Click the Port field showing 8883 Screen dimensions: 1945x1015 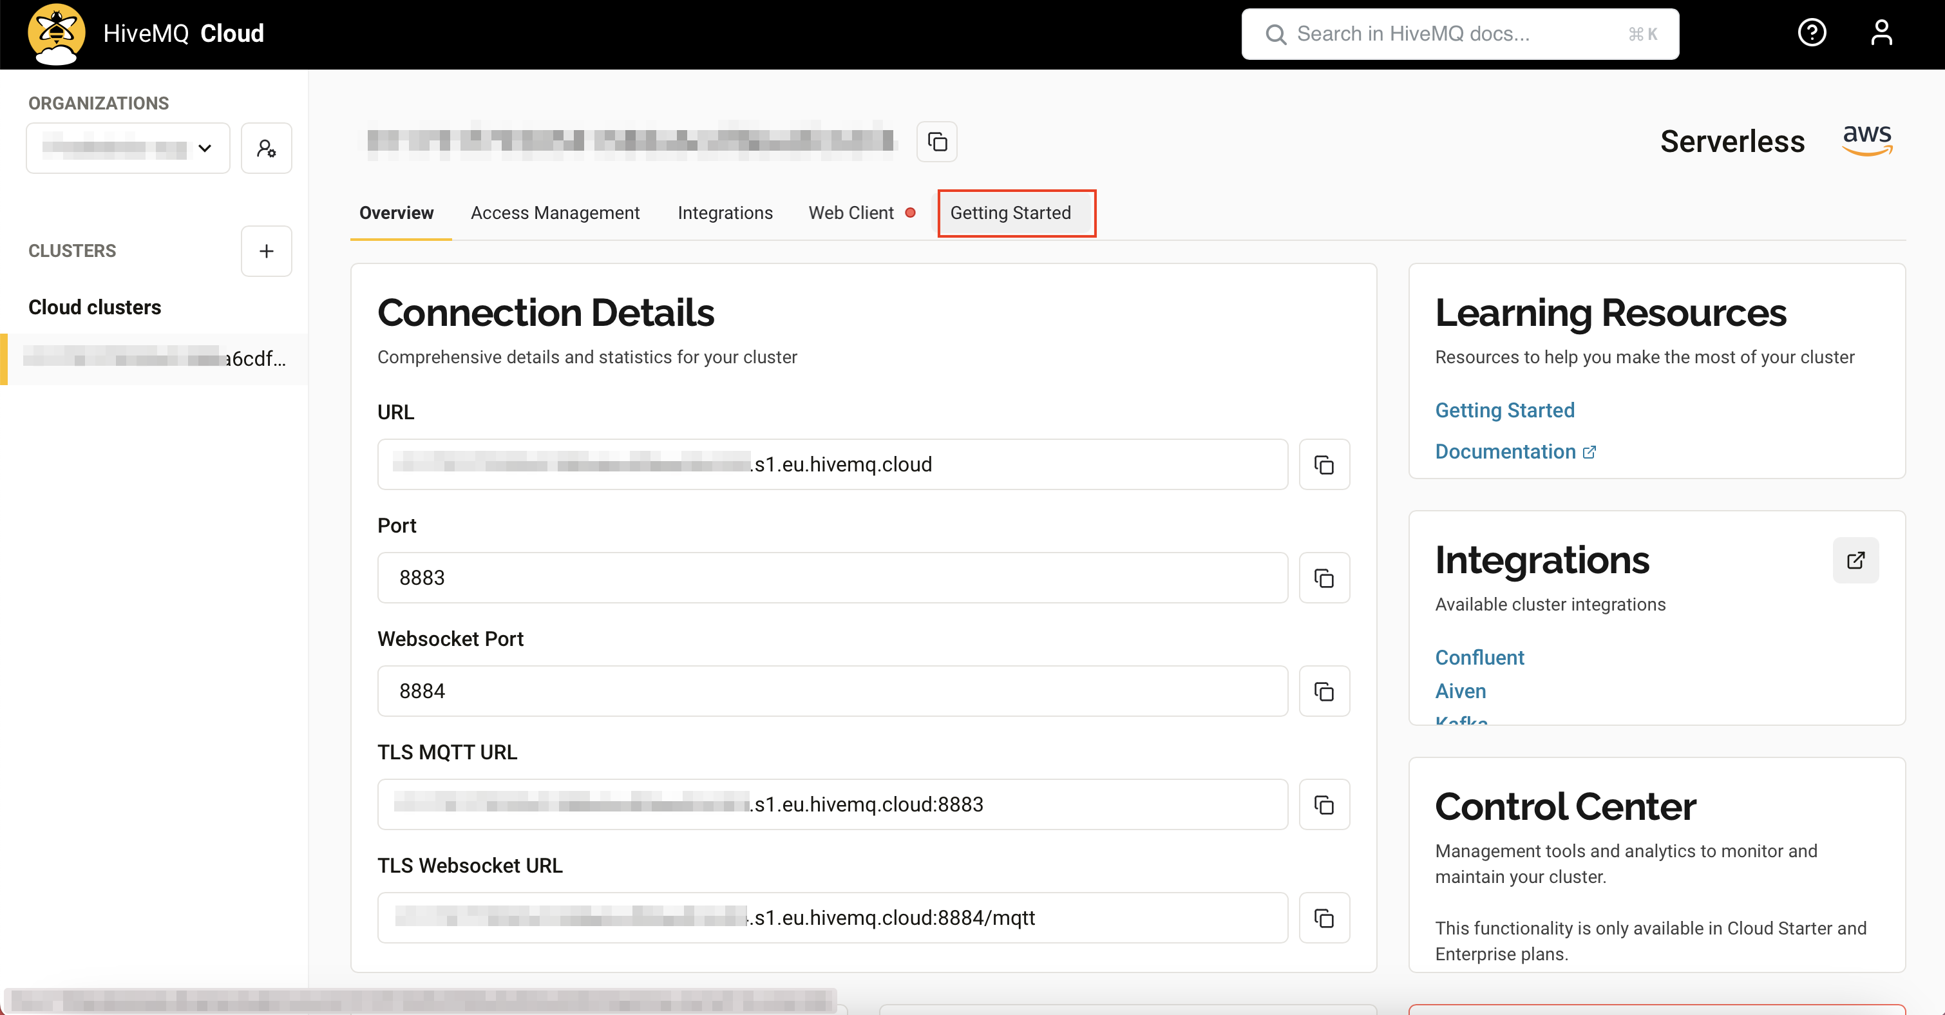(x=832, y=578)
